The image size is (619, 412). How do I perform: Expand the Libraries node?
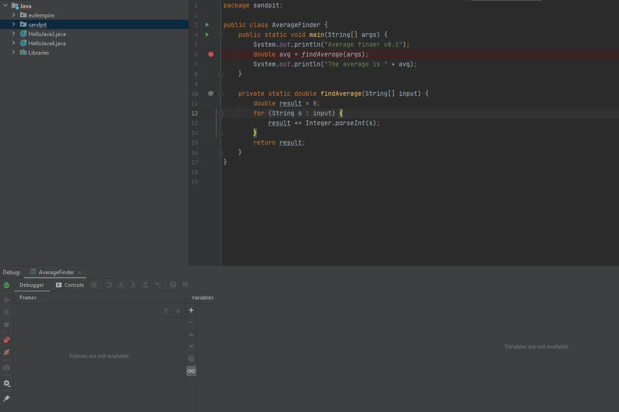click(14, 52)
